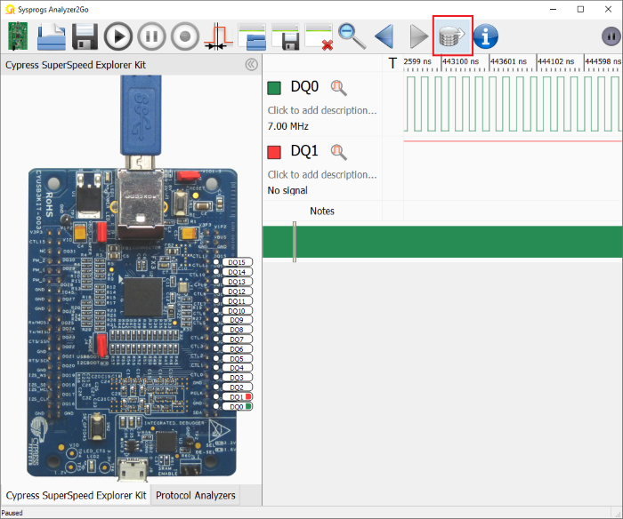Click the DQ0 square waveform trace

[513, 104]
